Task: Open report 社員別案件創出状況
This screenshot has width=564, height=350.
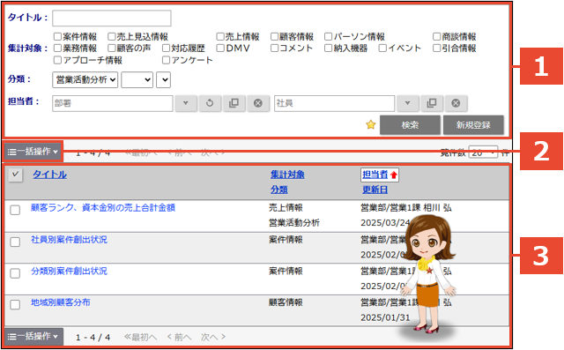Action: coord(69,239)
